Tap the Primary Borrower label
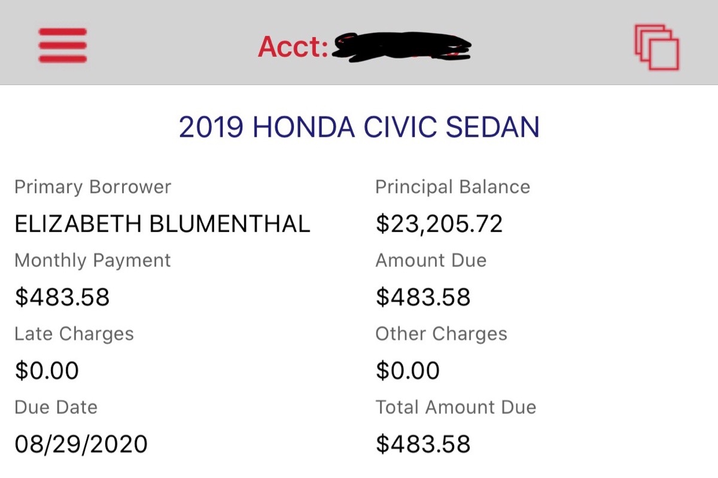 point(93,187)
